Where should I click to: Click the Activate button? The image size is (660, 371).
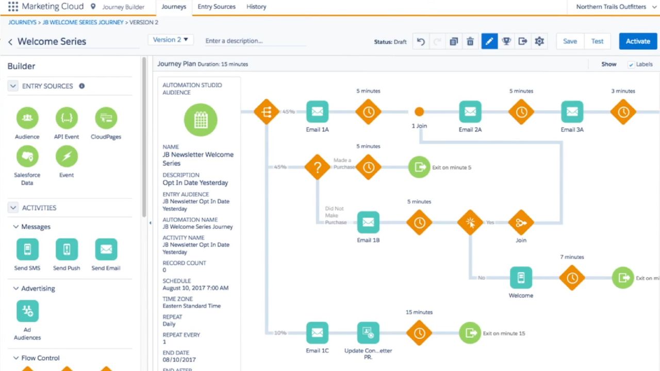[638, 41]
